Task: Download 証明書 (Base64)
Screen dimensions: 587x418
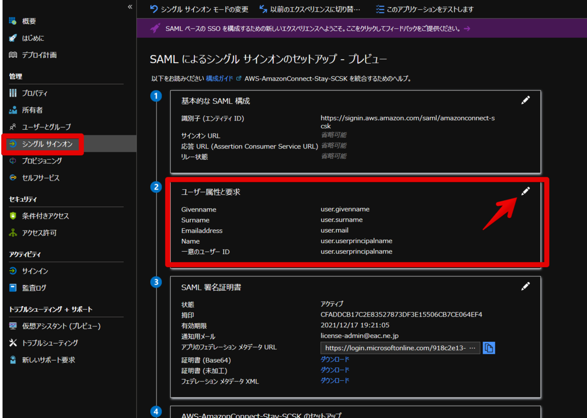Action: tap(335, 360)
